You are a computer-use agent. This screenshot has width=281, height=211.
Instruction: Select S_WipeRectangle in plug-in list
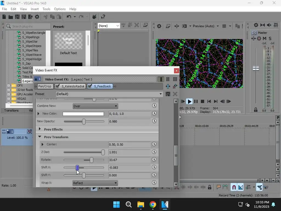pos(34,33)
